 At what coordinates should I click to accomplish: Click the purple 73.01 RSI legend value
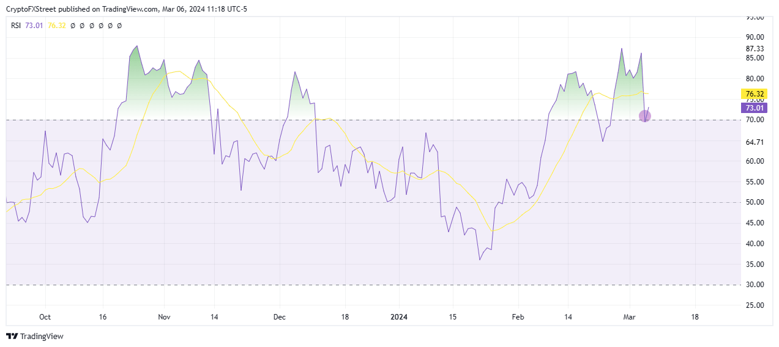point(35,26)
